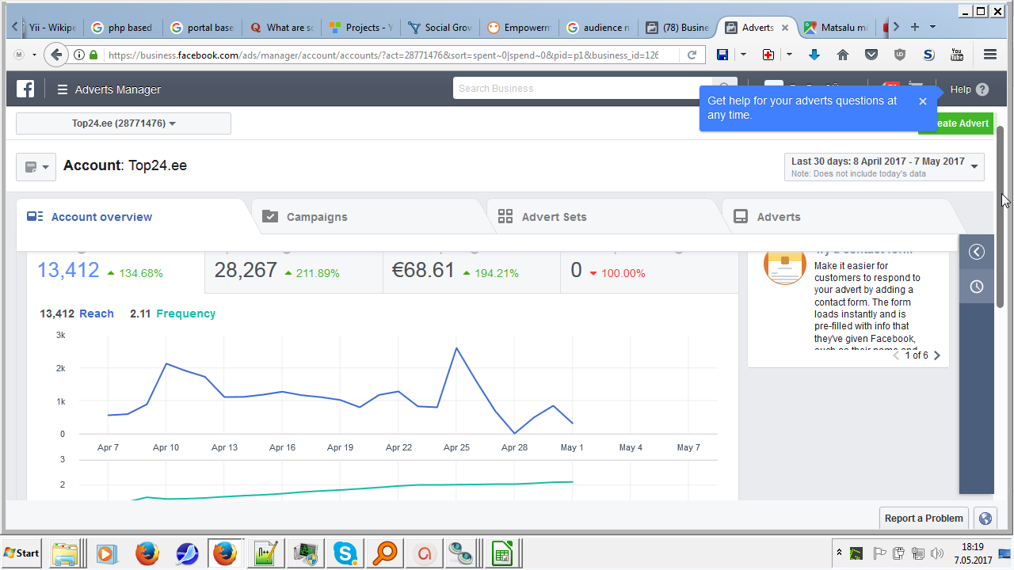
Task: Click the Create Advert button
Action: (x=955, y=123)
